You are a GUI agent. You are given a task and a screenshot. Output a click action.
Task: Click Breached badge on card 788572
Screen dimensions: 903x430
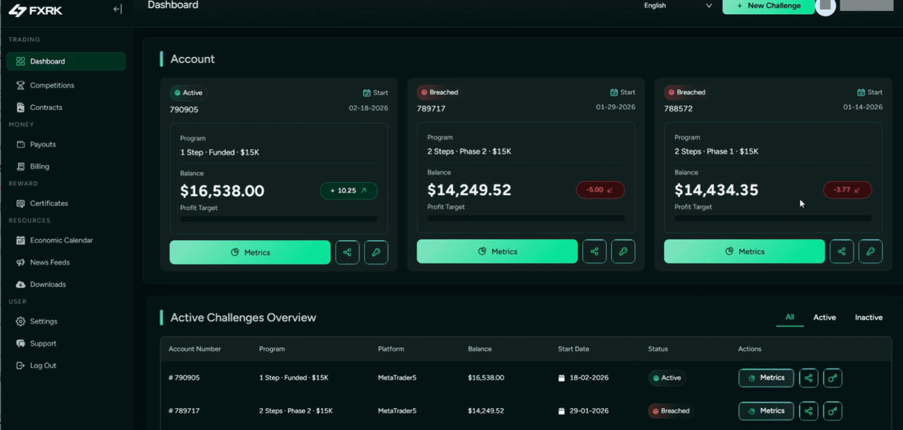686,92
